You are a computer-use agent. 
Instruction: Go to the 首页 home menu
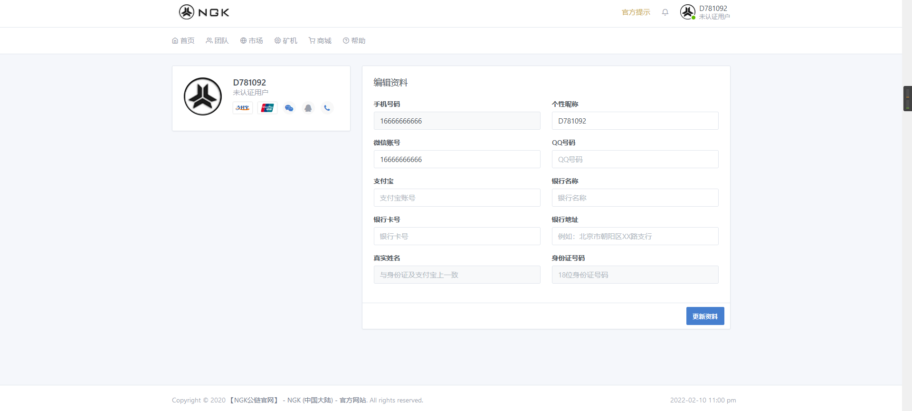183,41
